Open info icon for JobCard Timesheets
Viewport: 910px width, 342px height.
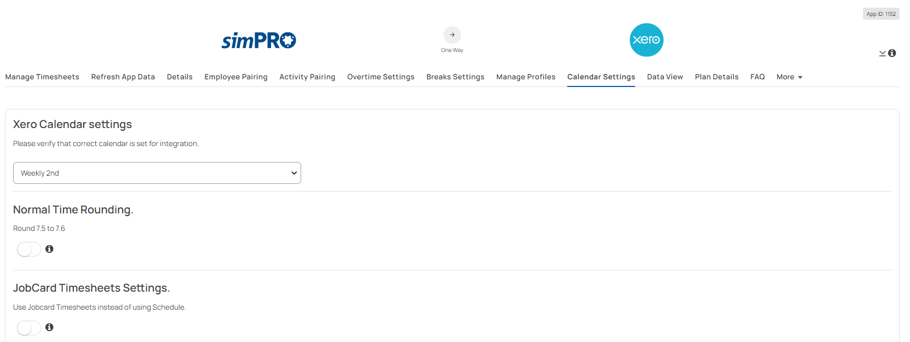coord(49,327)
